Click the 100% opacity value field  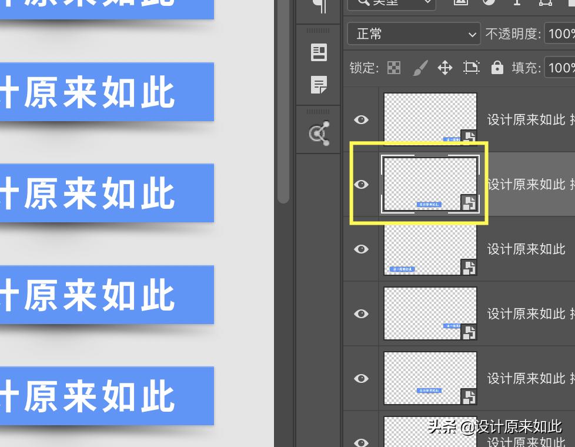[561, 34]
